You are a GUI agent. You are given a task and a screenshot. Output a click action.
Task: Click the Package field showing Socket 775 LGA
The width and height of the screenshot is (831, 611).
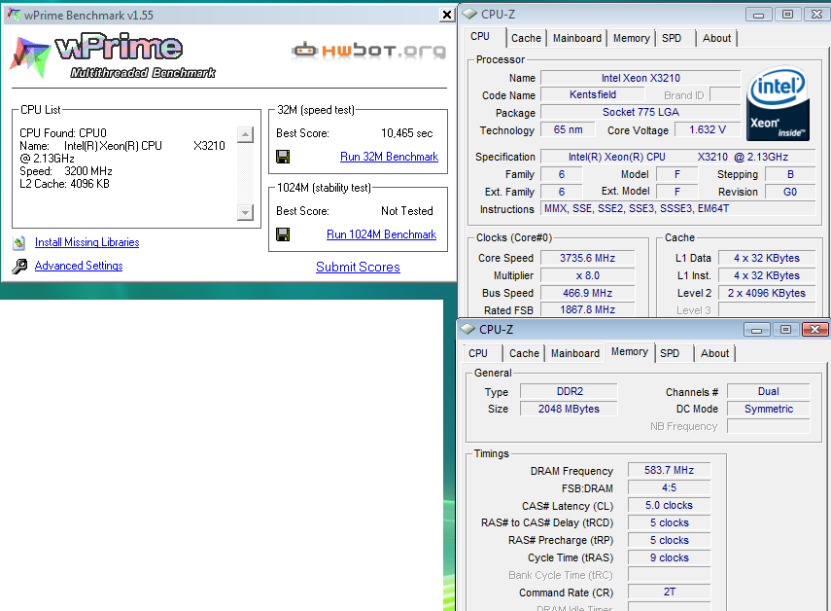coord(641,113)
